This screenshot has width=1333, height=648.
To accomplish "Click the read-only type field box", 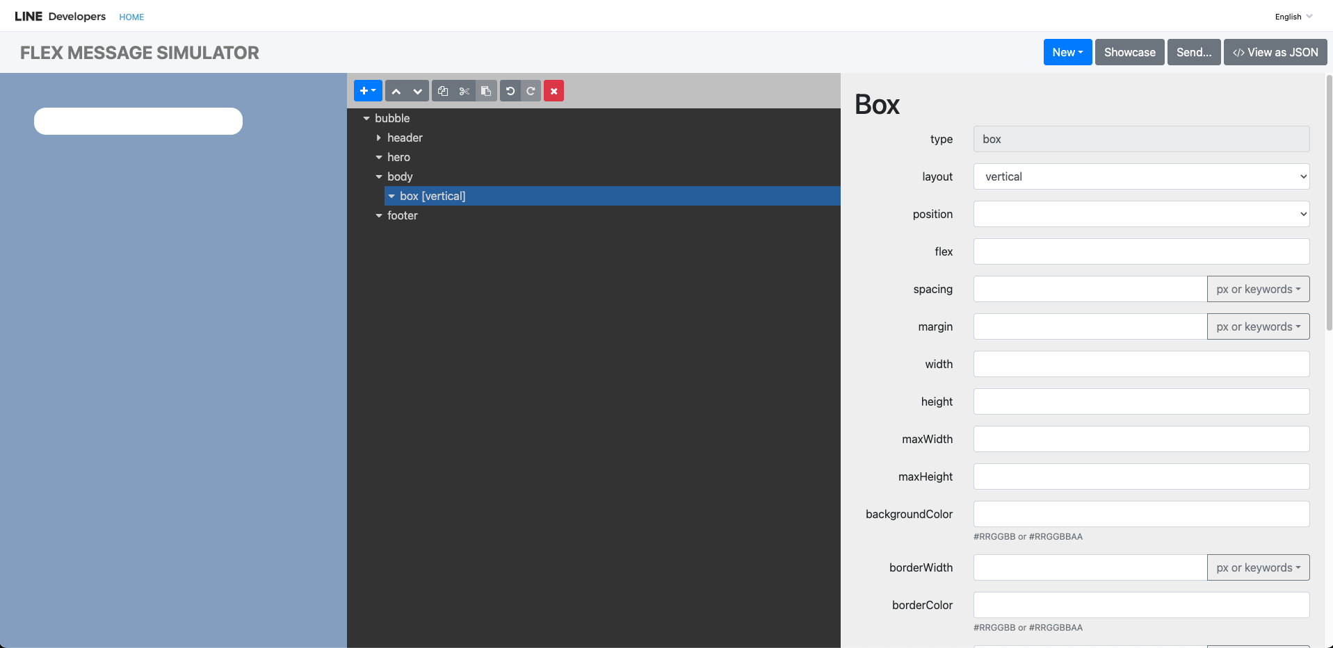I will (1141, 139).
